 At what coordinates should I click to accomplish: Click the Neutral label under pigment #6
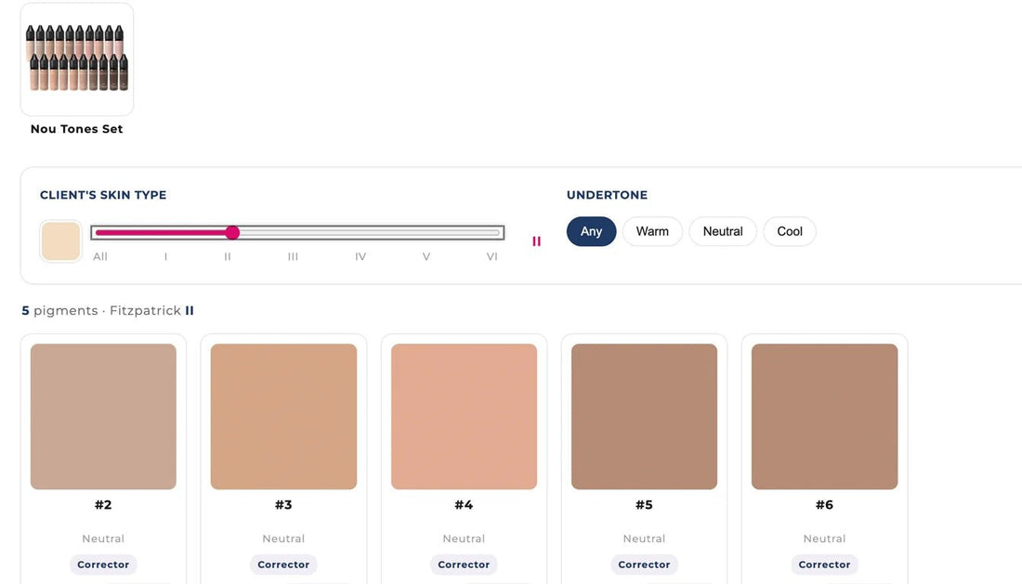(824, 539)
